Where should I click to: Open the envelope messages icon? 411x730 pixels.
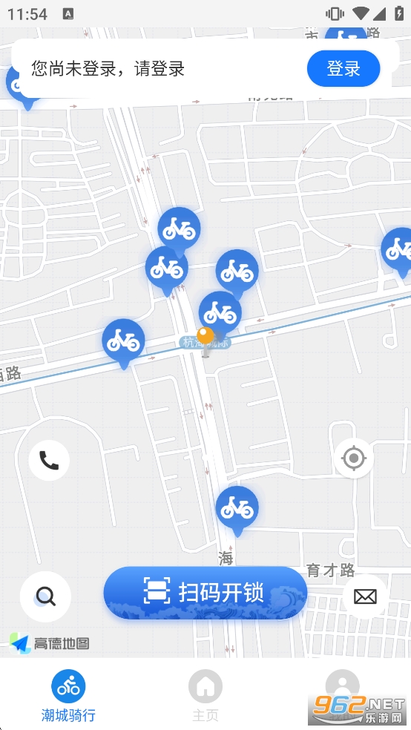(366, 596)
